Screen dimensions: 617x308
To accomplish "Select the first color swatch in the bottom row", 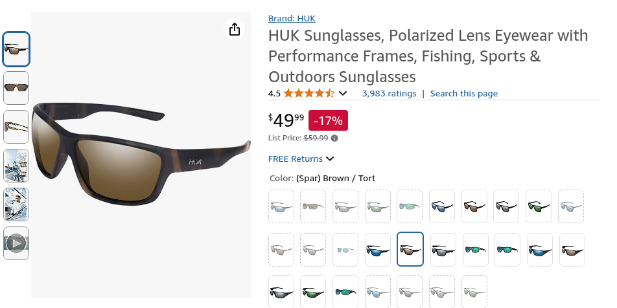I will [x=281, y=292].
